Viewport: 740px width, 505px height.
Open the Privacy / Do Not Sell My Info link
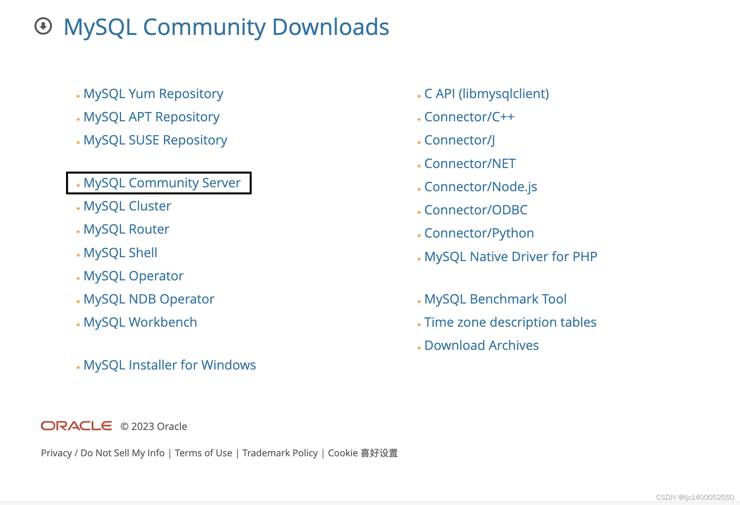pyautogui.click(x=103, y=453)
